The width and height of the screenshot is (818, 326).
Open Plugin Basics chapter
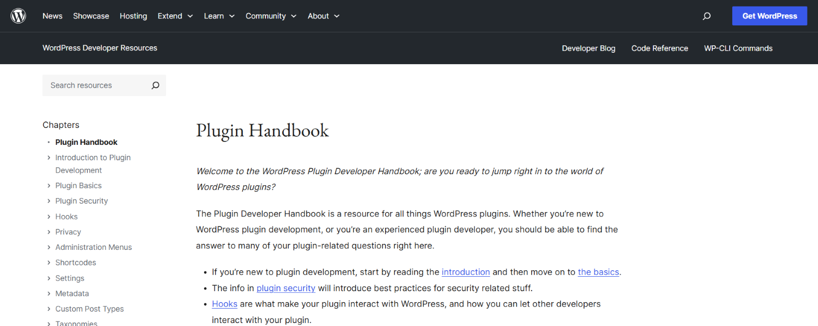click(78, 186)
